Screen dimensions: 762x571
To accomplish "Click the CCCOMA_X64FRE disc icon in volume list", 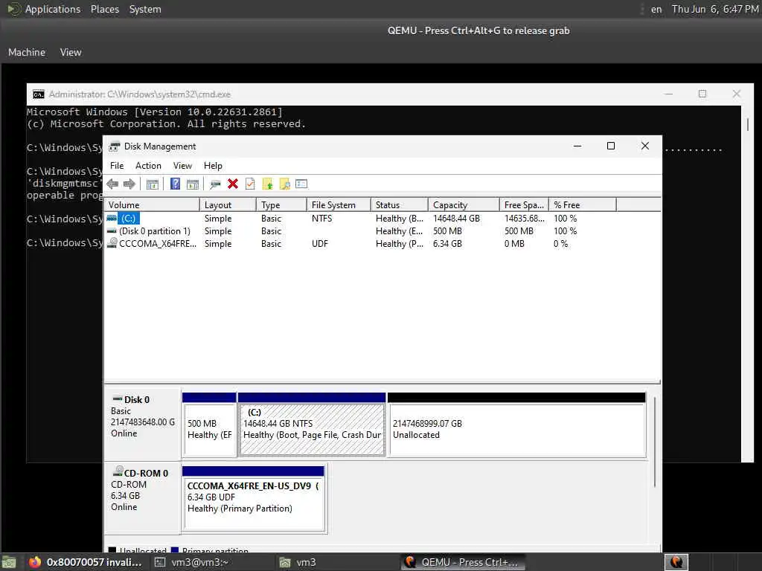I will (112, 243).
